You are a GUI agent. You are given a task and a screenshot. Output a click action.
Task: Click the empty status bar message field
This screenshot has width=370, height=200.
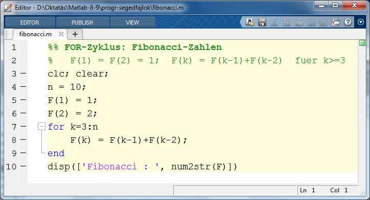pos(235,190)
